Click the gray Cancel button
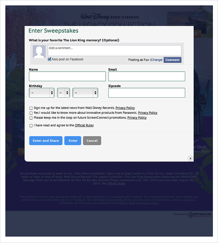218x243 pixels. pyautogui.click(x=92, y=141)
